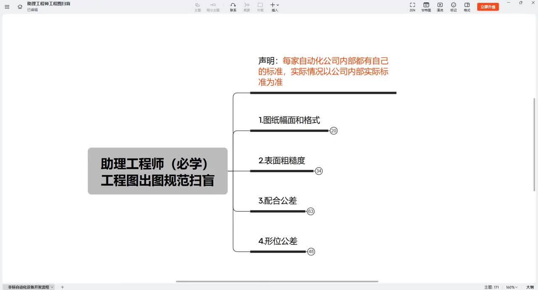The width and height of the screenshot is (538, 290).
Task: Add a boundary with 外框 tool
Action: [x=260, y=7]
